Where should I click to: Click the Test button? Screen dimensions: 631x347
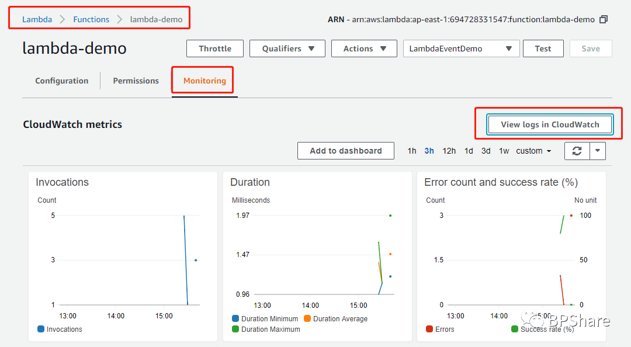(543, 48)
